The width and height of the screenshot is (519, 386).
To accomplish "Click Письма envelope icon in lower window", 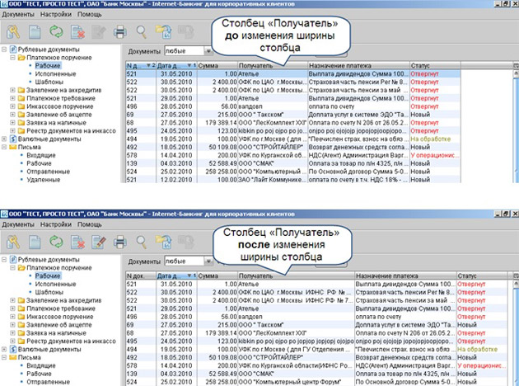I will pyautogui.click(x=13, y=357).
